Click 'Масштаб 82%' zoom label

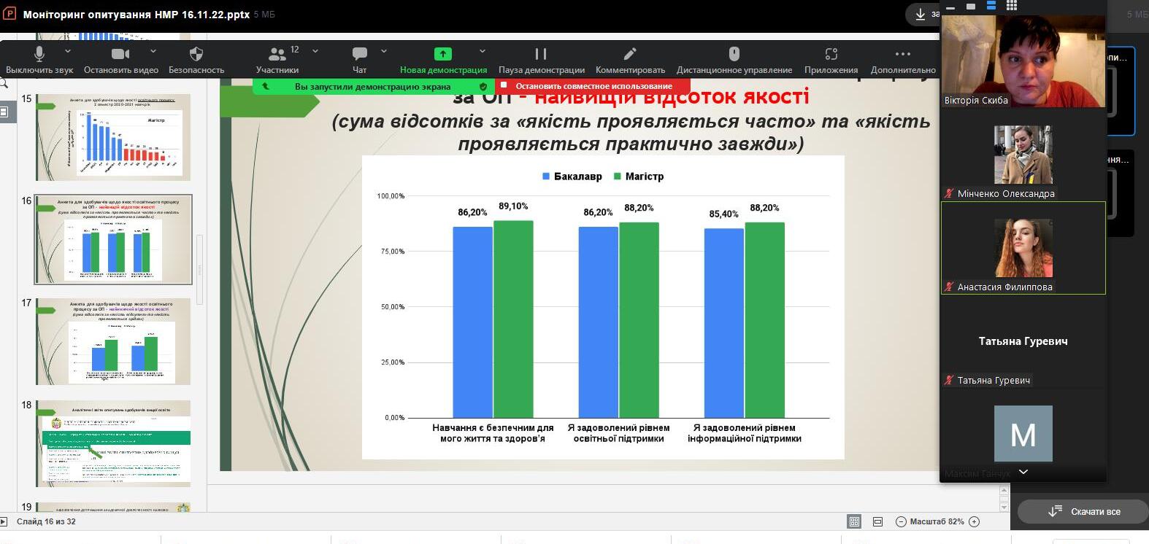tap(937, 521)
